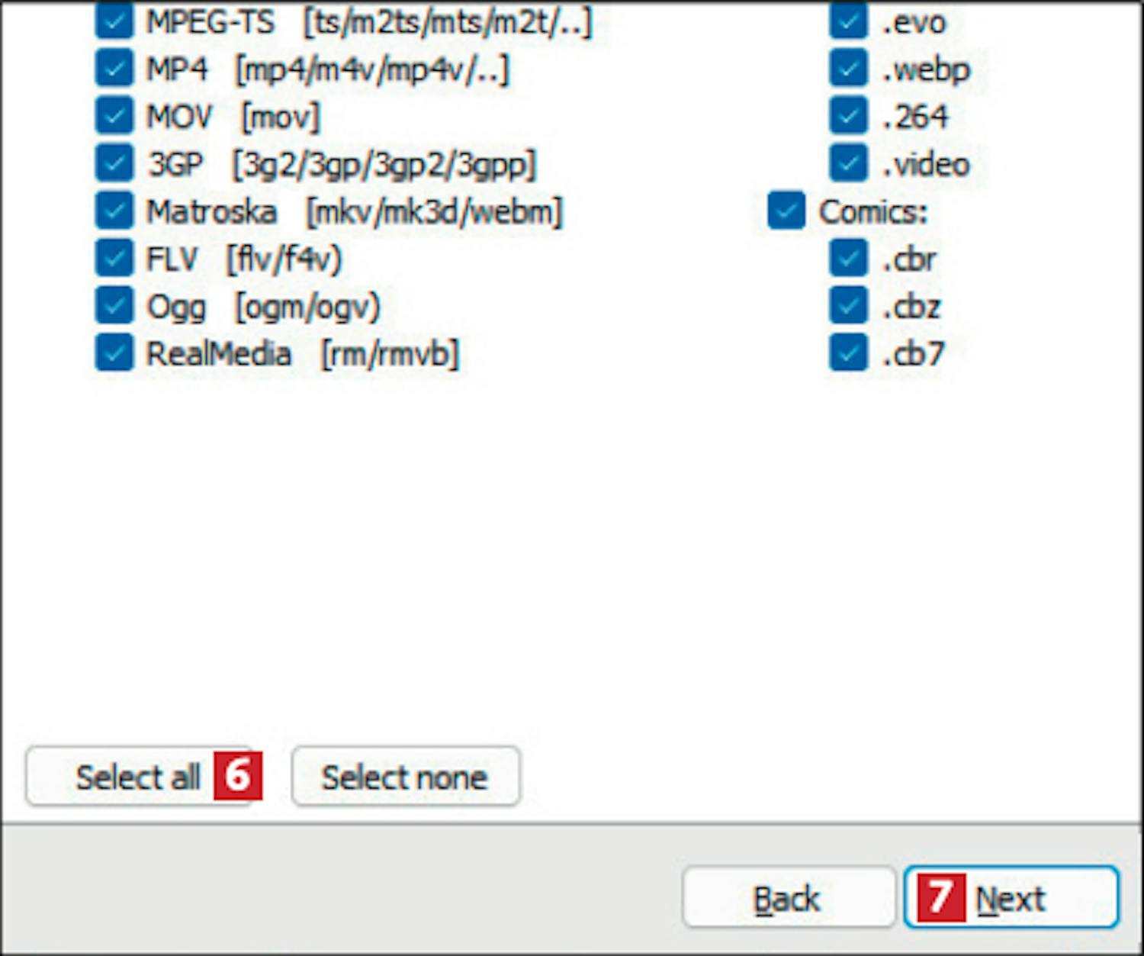Toggle the .video extension checkbox
1144x956 pixels.
coord(848,163)
